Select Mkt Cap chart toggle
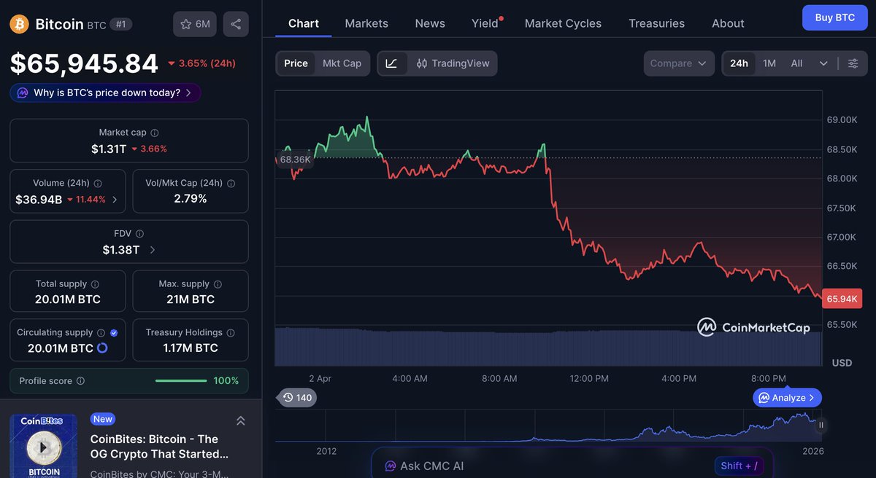 click(x=342, y=63)
